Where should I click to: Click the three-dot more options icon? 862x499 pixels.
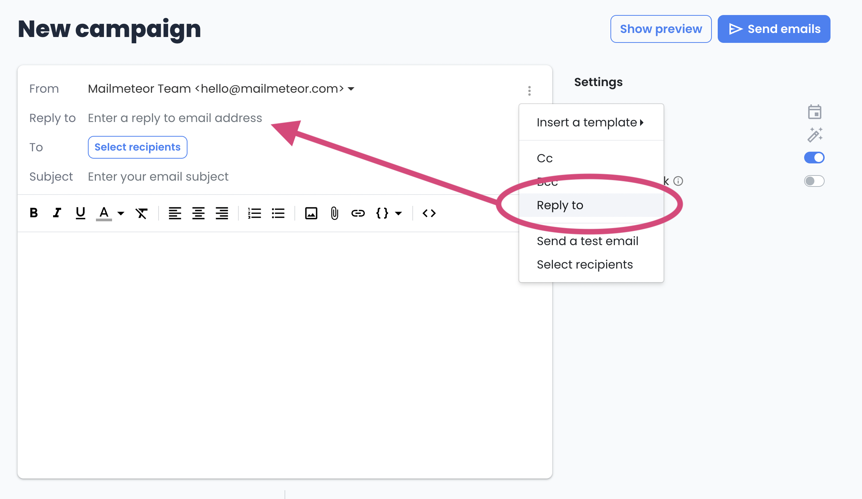click(x=529, y=90)
